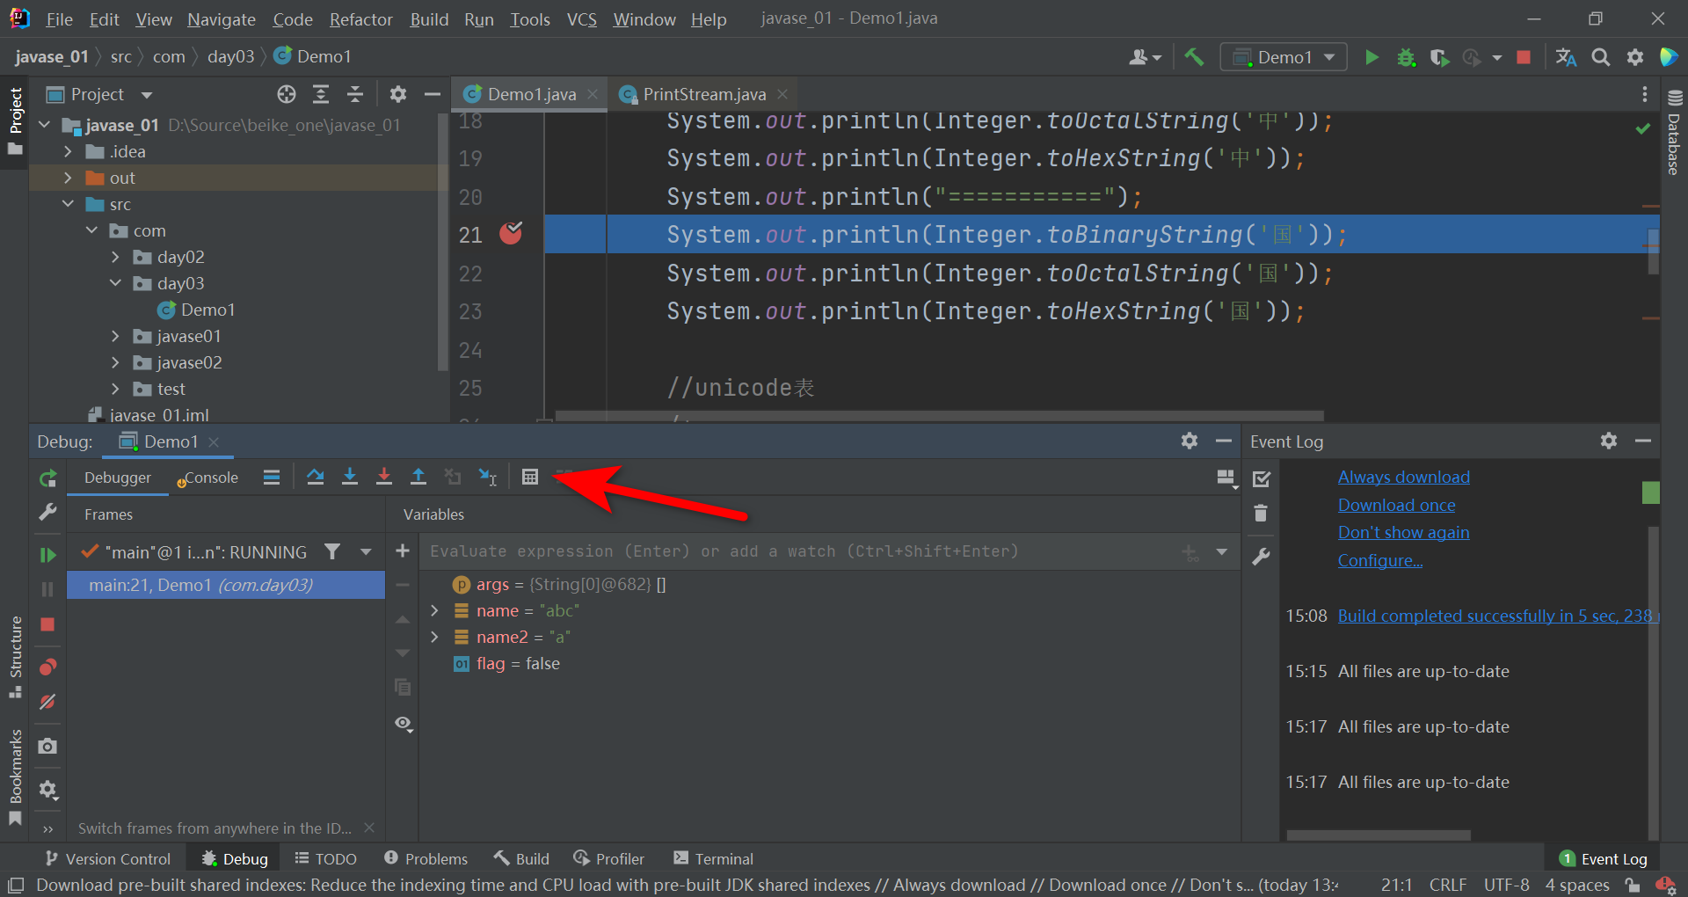
Task: Open Search Everywhere magnifier
Action: pyautogui.click(x=1601, y=57)
